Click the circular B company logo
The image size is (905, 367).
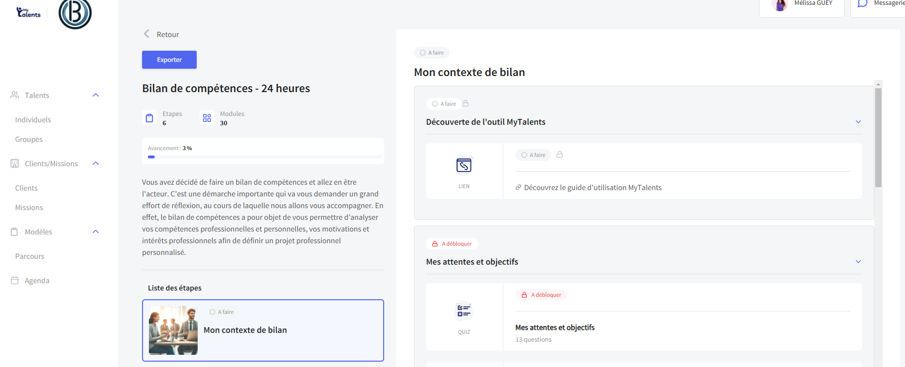(75, 13)
